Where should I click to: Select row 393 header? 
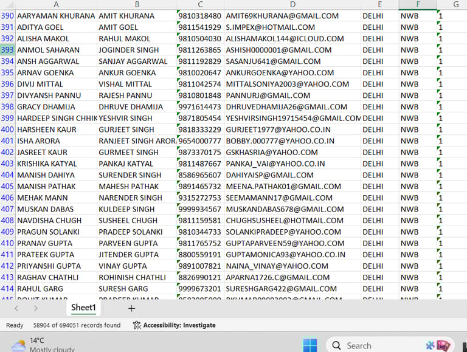pos(7,50)
